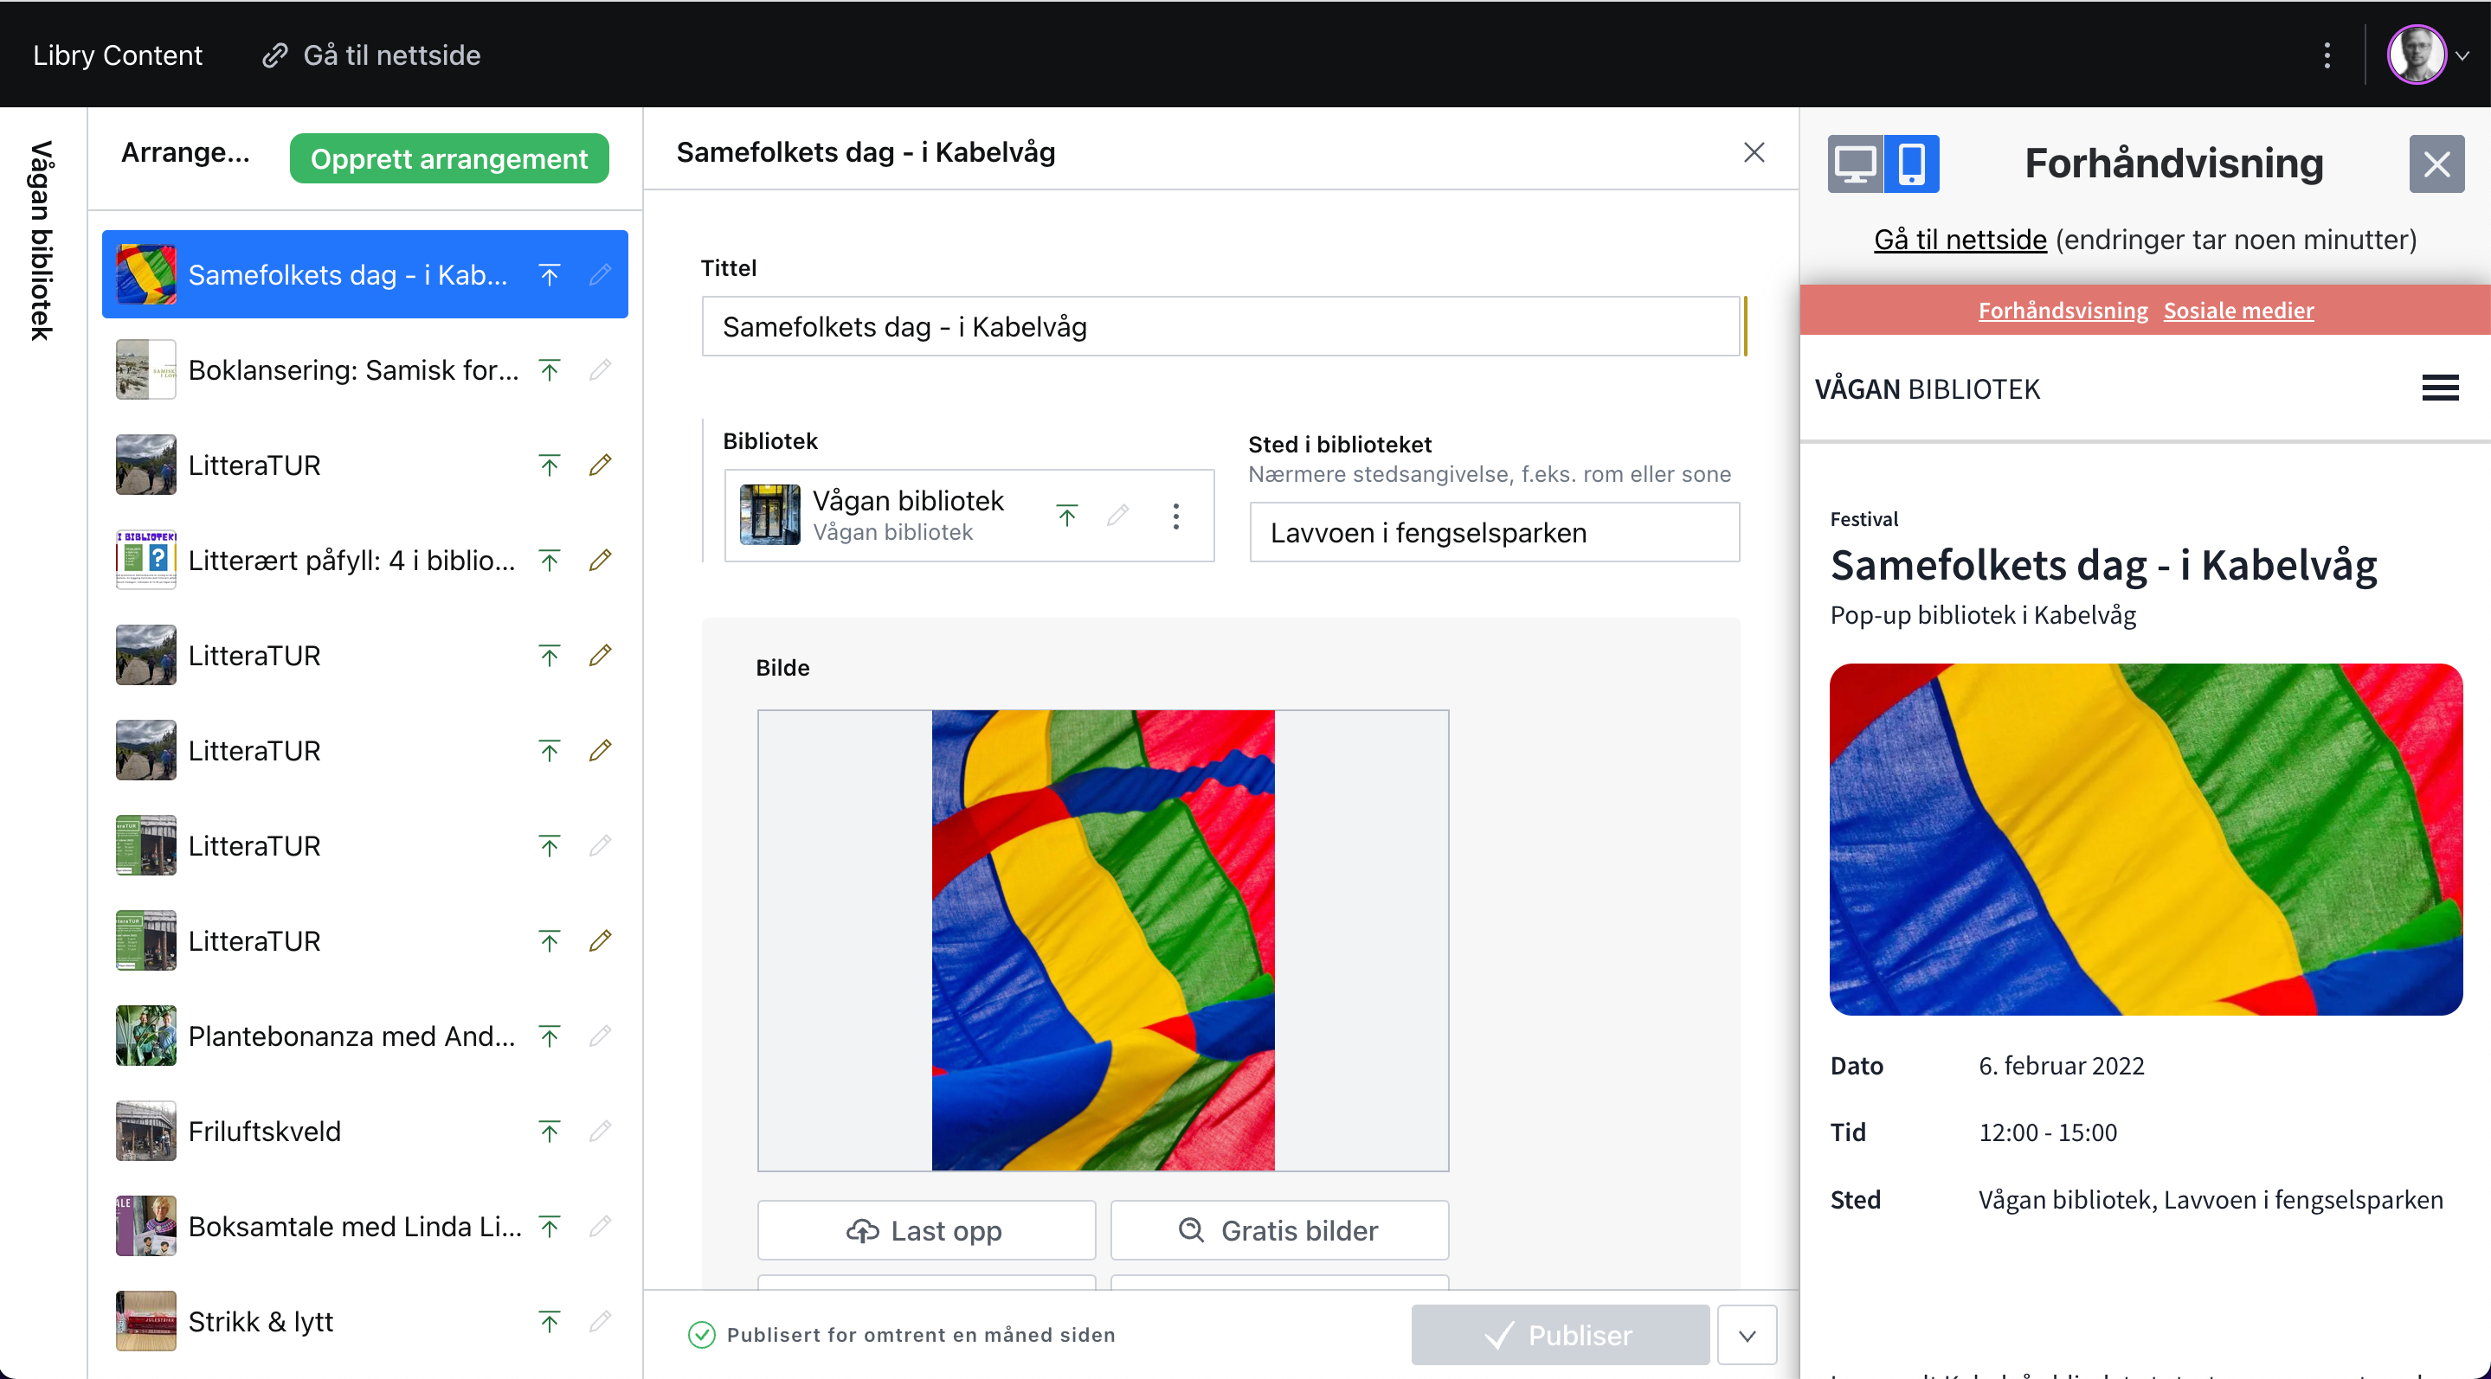The height and width of the screenshot is (1379, 2491).
Task: Click the vertical dots menu in top bar
Action: 2327,55
